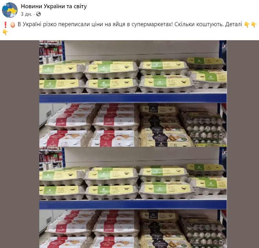The height and width of the screenshot is (248, 259).
Task: Click the red-labeled egg cartons in the upper photo
Action: (89, 126)
